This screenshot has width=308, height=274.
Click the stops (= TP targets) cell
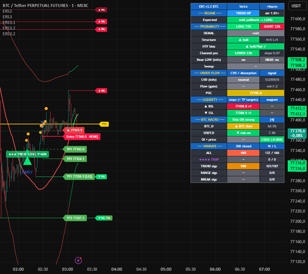(243, 99)
